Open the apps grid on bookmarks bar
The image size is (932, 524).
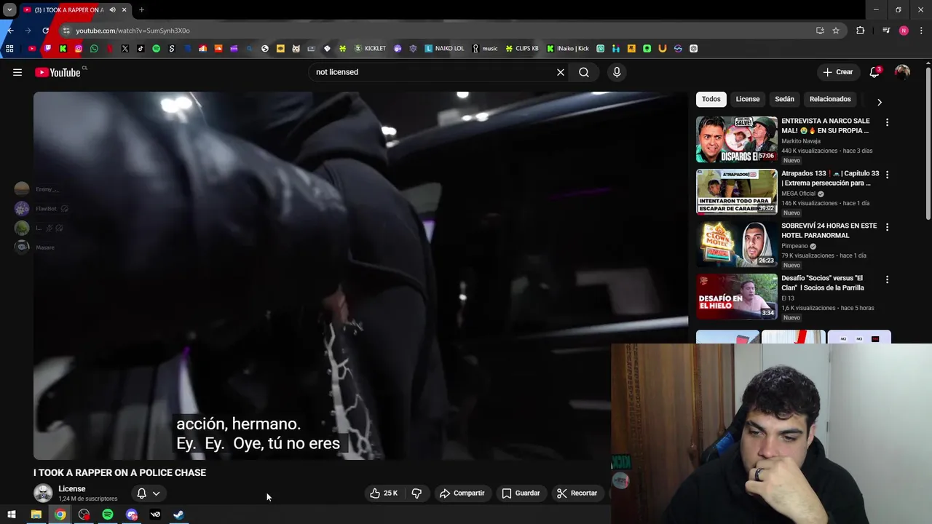[x=9, y=49]
